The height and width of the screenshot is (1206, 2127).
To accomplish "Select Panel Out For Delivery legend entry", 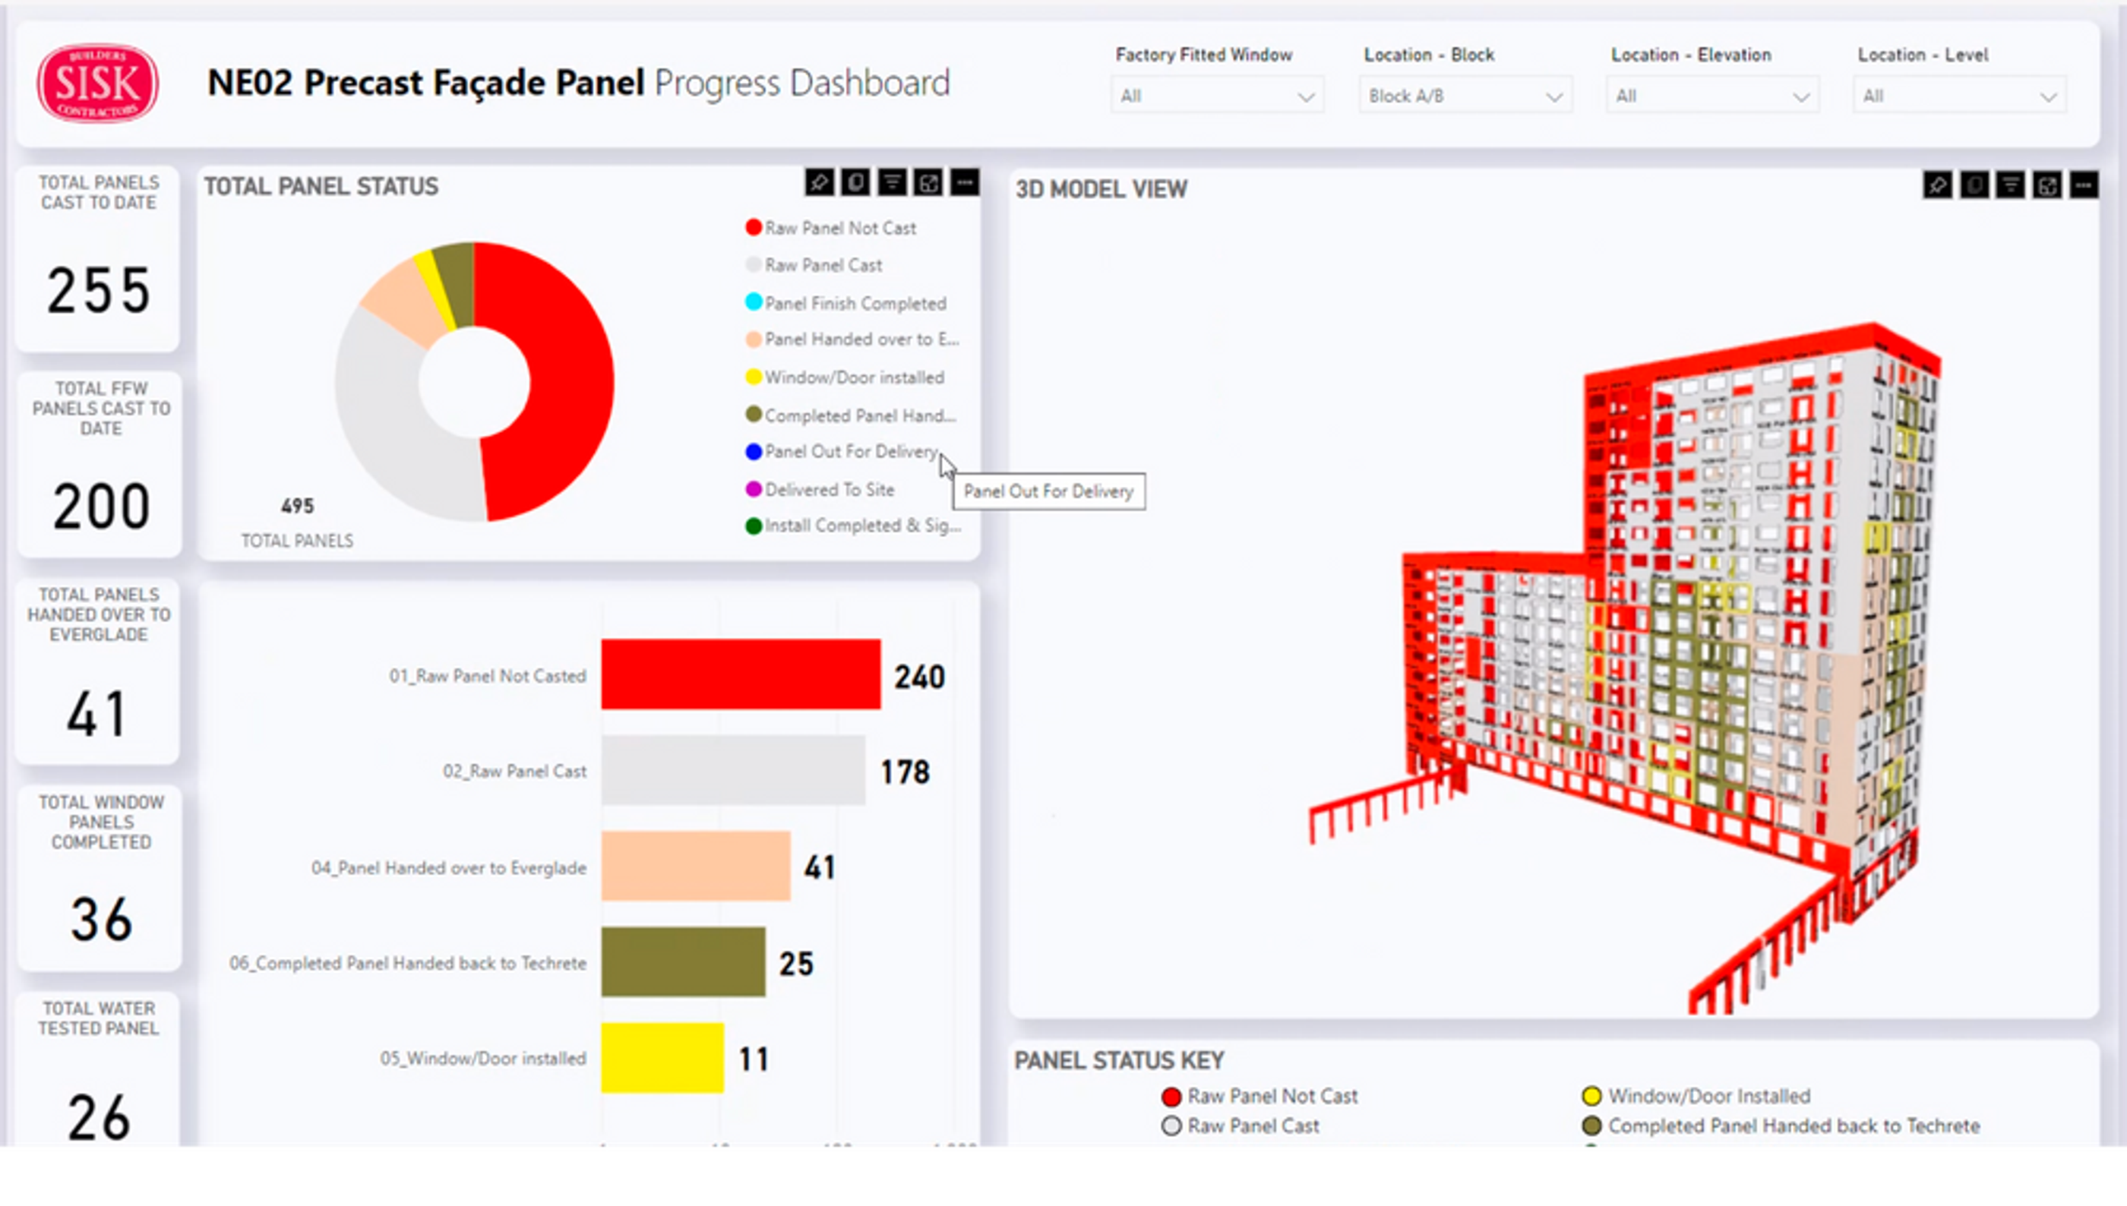I will (x=842, y=451).
